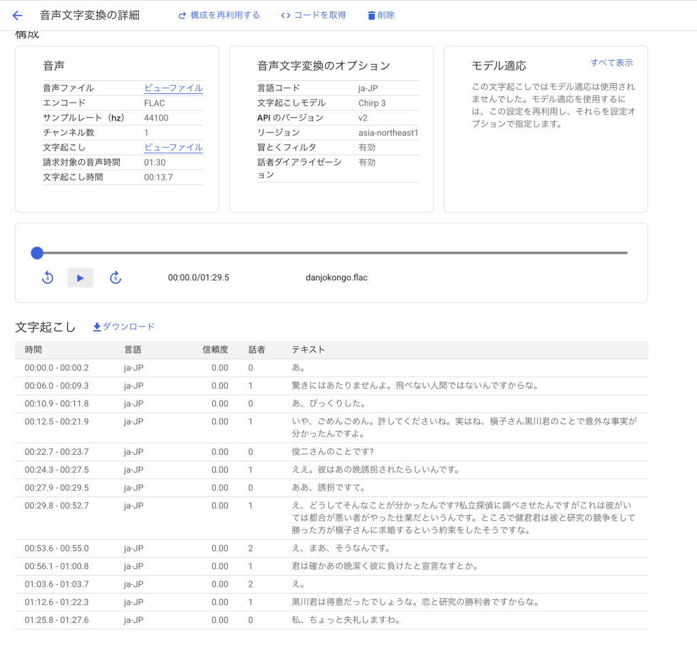Open ビューファイル link for 音声ファイル
This screenshot has width=697, height=648.
pyautogui.click(x=173, y=88)
